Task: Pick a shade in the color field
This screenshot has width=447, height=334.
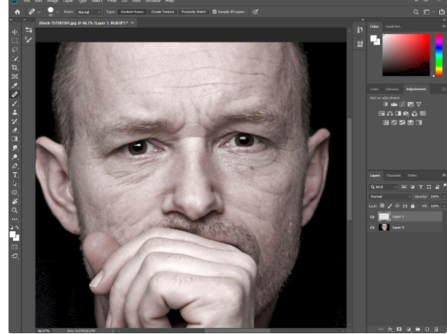Action: click(406, 55)
